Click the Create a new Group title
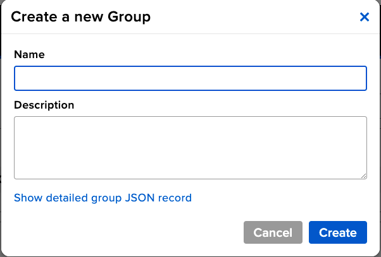Viewport: 381px width, 257px height. (81, 17)
